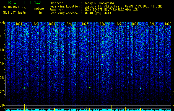Click the tallest yellow spike after 1921
The width and height of the screenshot is (174, 111).
click(x=25, y=108)
